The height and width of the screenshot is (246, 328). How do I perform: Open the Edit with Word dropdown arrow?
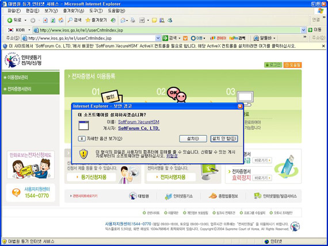pos(148,20)
